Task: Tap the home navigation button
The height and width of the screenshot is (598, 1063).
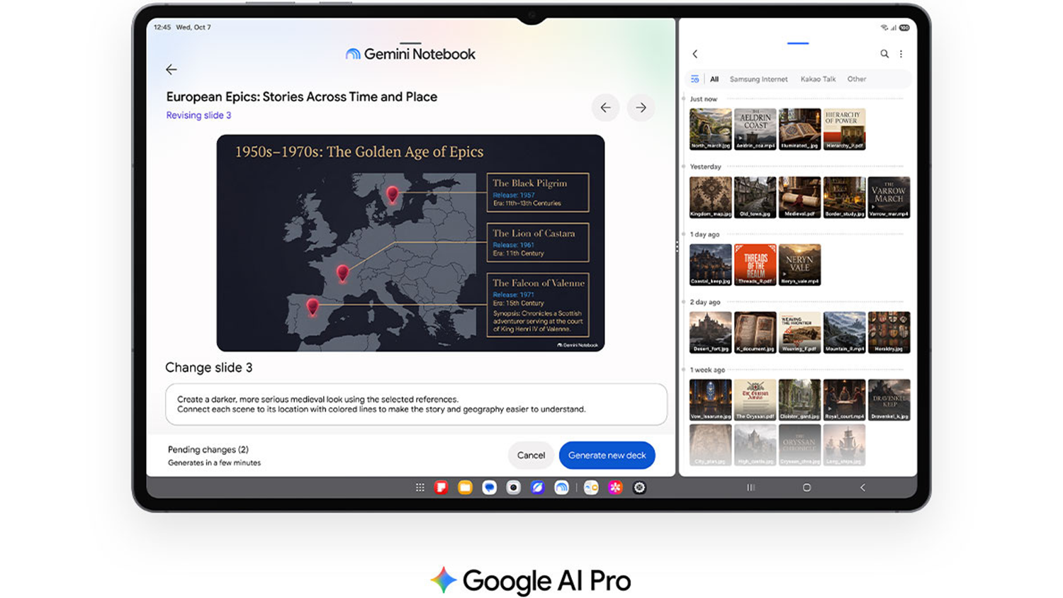Action: (x=806, y=487)
